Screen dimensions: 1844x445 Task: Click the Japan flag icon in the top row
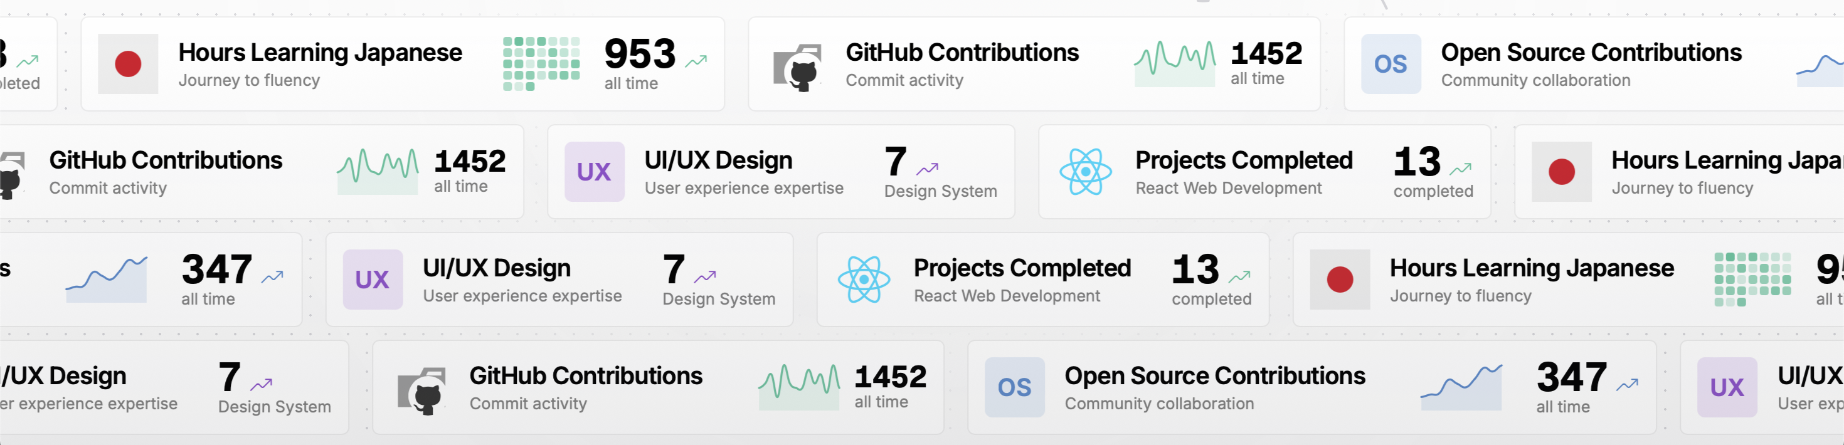128,65
